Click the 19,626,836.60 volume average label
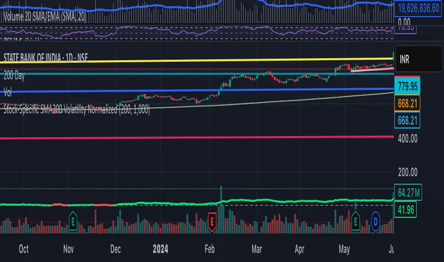The image size is (444, 262). coord(418,9)
